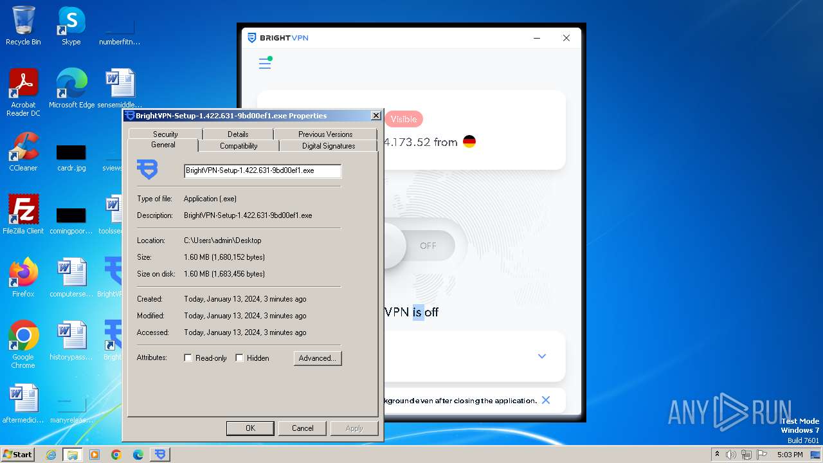
Task: Check the Hidden attribute
Action: (239, 358)
